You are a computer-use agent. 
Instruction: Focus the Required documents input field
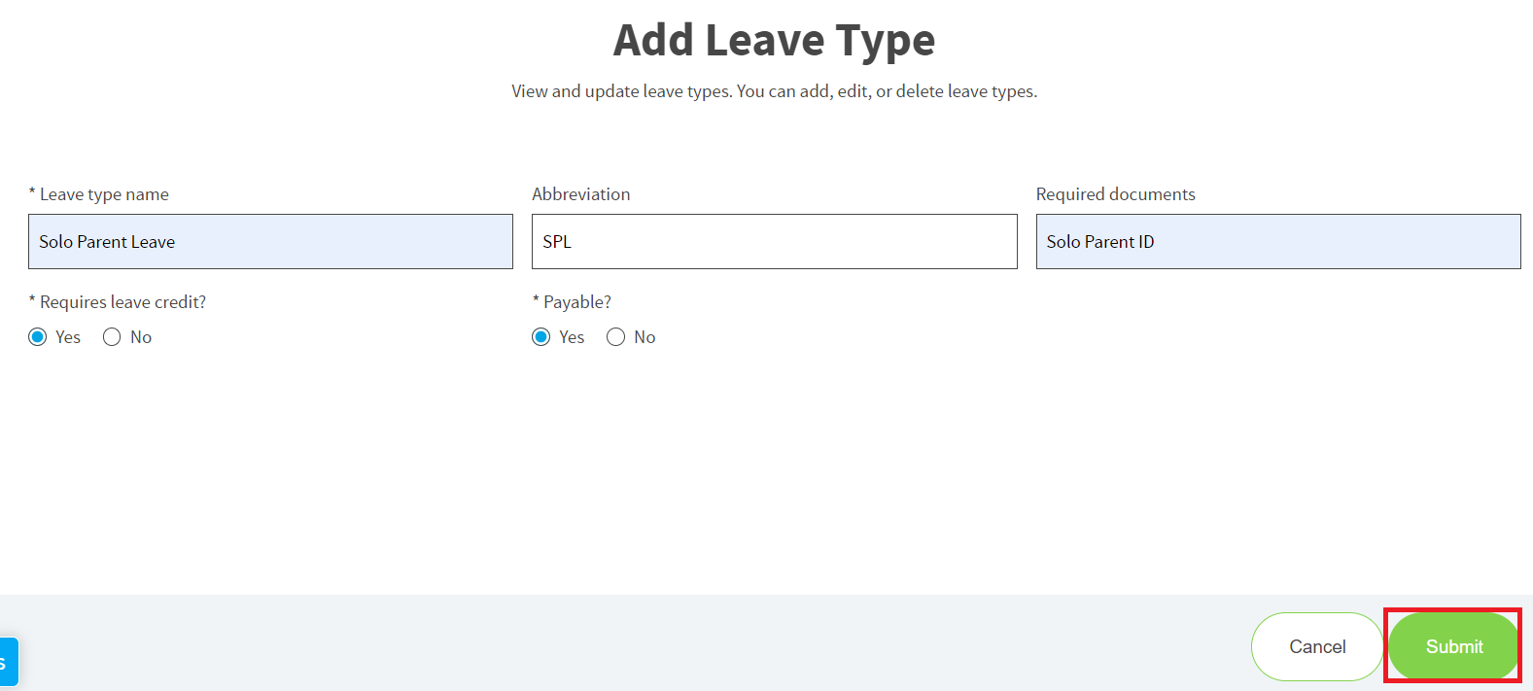point(1278,242)
